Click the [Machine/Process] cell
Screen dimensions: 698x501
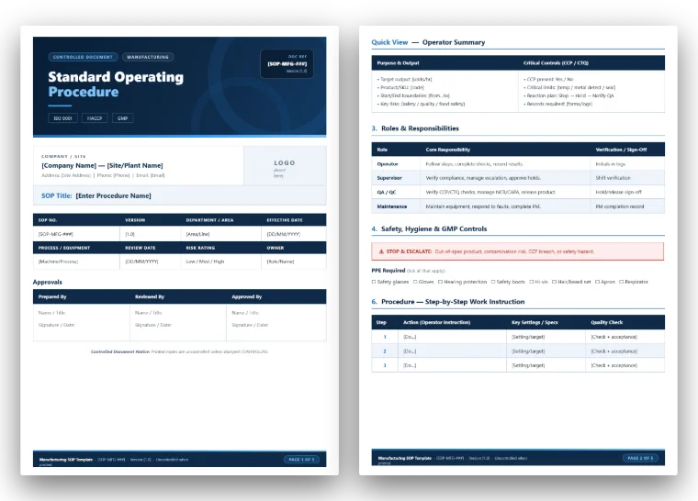click(76, 262)
